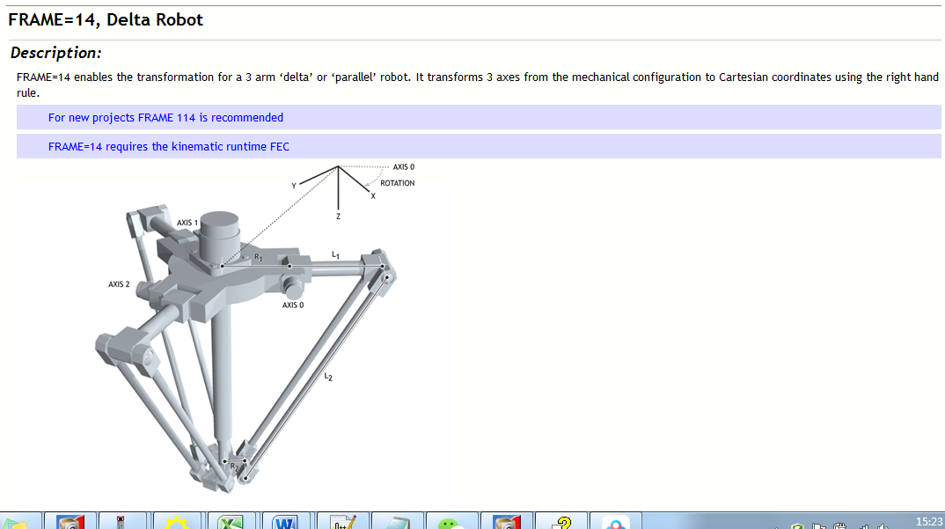Viewport: 945px width, 529px height.
Task: Click the 'Description:' section heading
Action: point(56,53)
